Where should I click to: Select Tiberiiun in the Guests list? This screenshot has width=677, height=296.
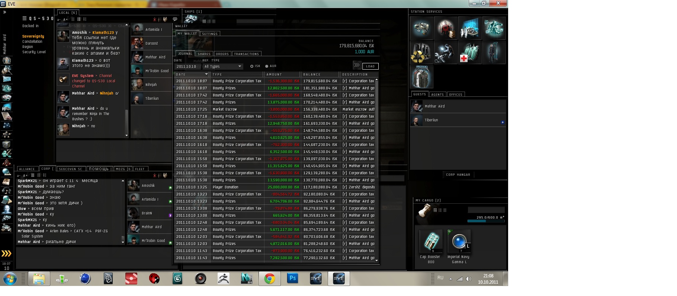pos(458,120)
